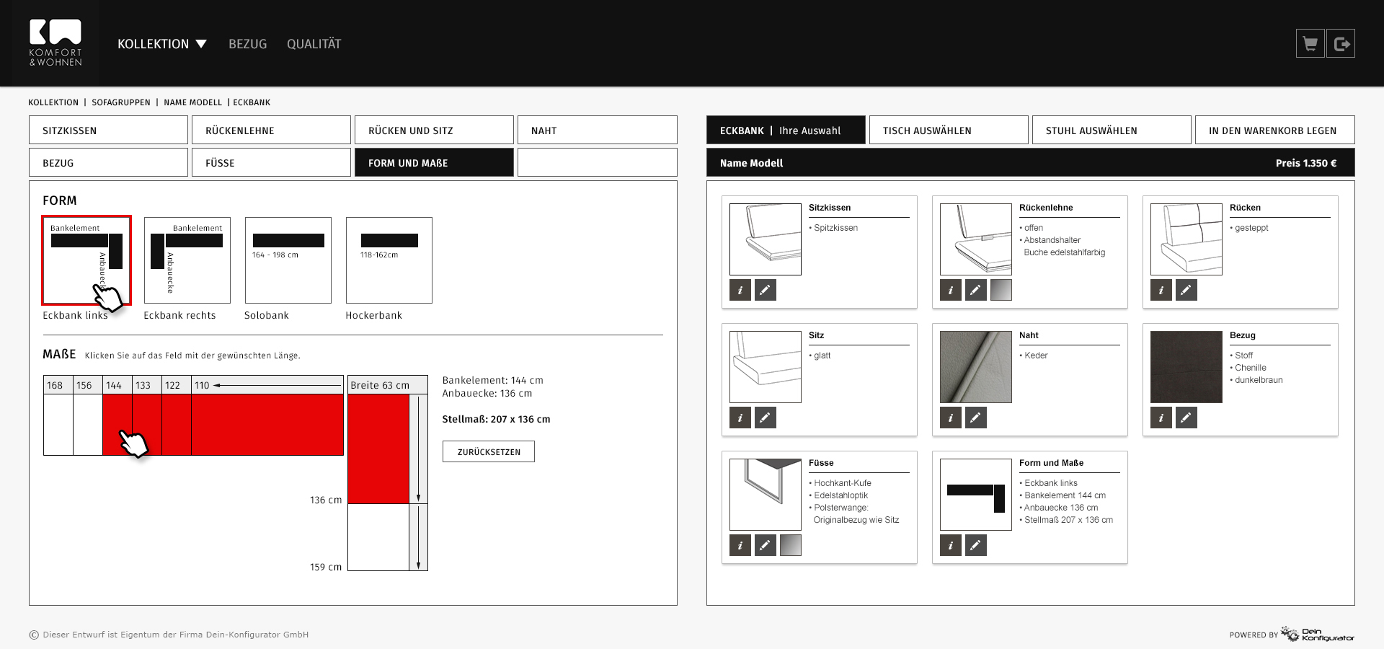Switch to TISCH AUSWÄHLEN tab
This screenshot has height=649, width=1384.
point(948,131)
